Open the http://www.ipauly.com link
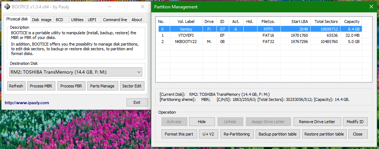Viewport: 379px width, 149px height. point(27,103)
